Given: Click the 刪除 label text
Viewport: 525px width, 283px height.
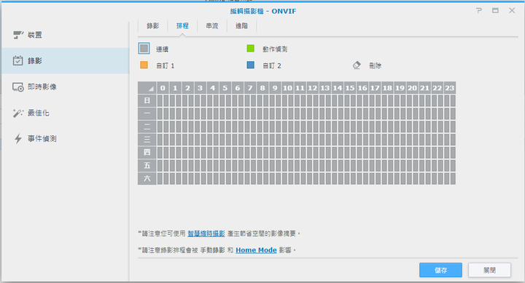Looking at the screenshot, I should [x=376, y=65].
